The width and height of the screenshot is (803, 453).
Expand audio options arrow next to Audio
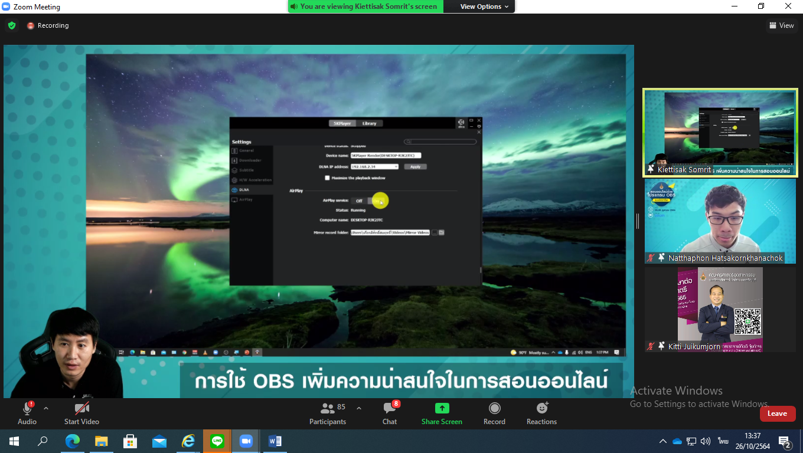point(46,408)
